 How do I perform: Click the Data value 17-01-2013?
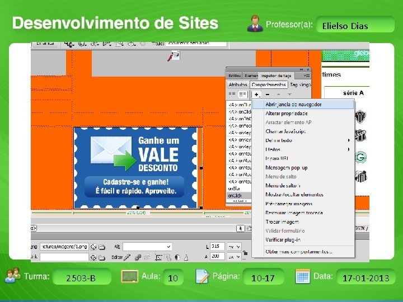(365, 277)
